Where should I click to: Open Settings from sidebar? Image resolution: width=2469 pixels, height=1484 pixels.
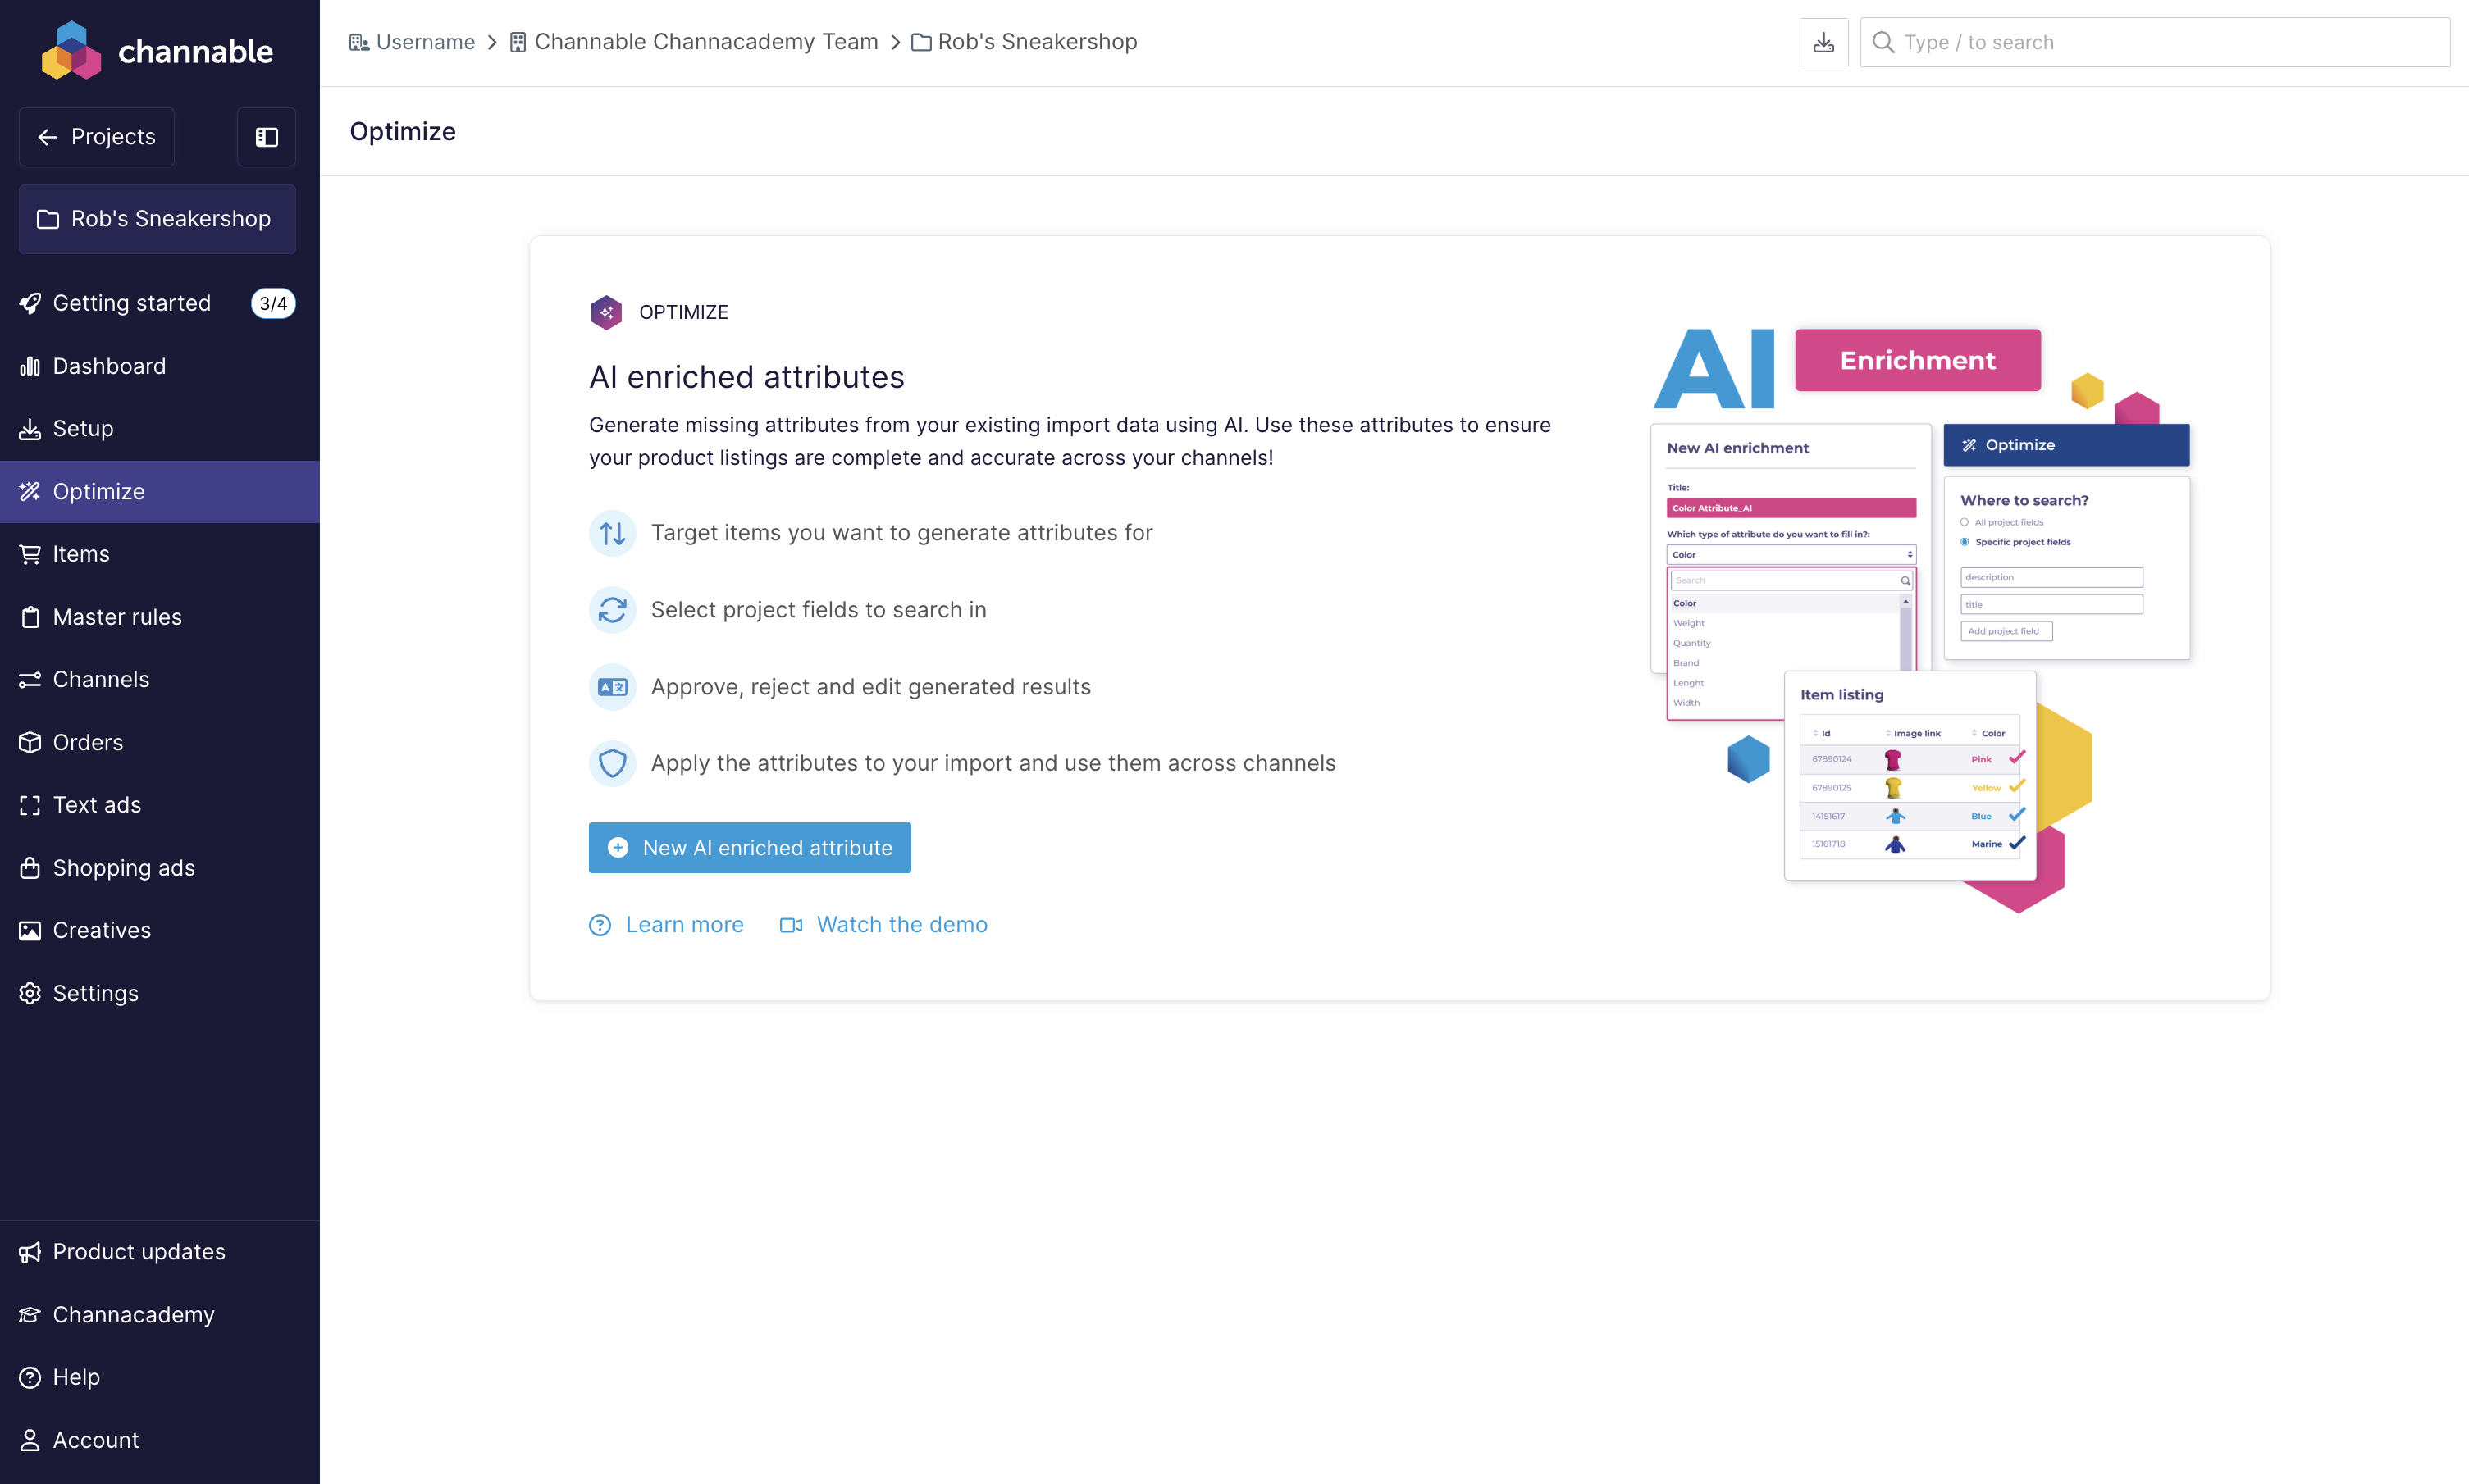pos(96,993)
